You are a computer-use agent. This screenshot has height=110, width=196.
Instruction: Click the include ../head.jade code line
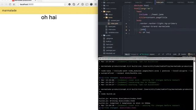pos(151,15)
